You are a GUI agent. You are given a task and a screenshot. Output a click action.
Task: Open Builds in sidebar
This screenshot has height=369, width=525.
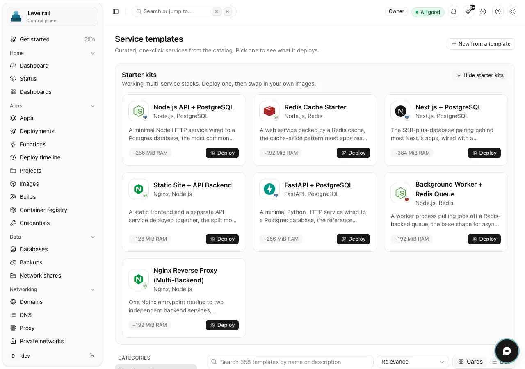[x=52, y=197]
